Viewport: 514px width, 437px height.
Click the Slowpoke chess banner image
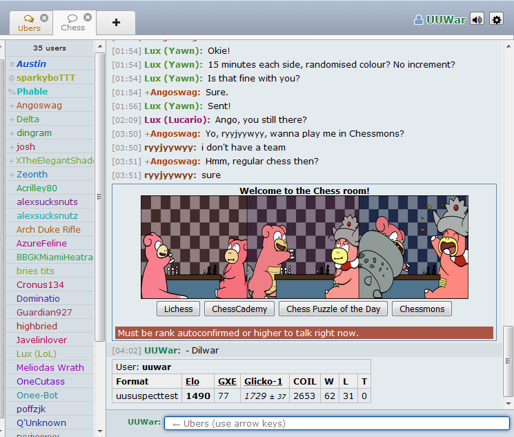(304, 247)
